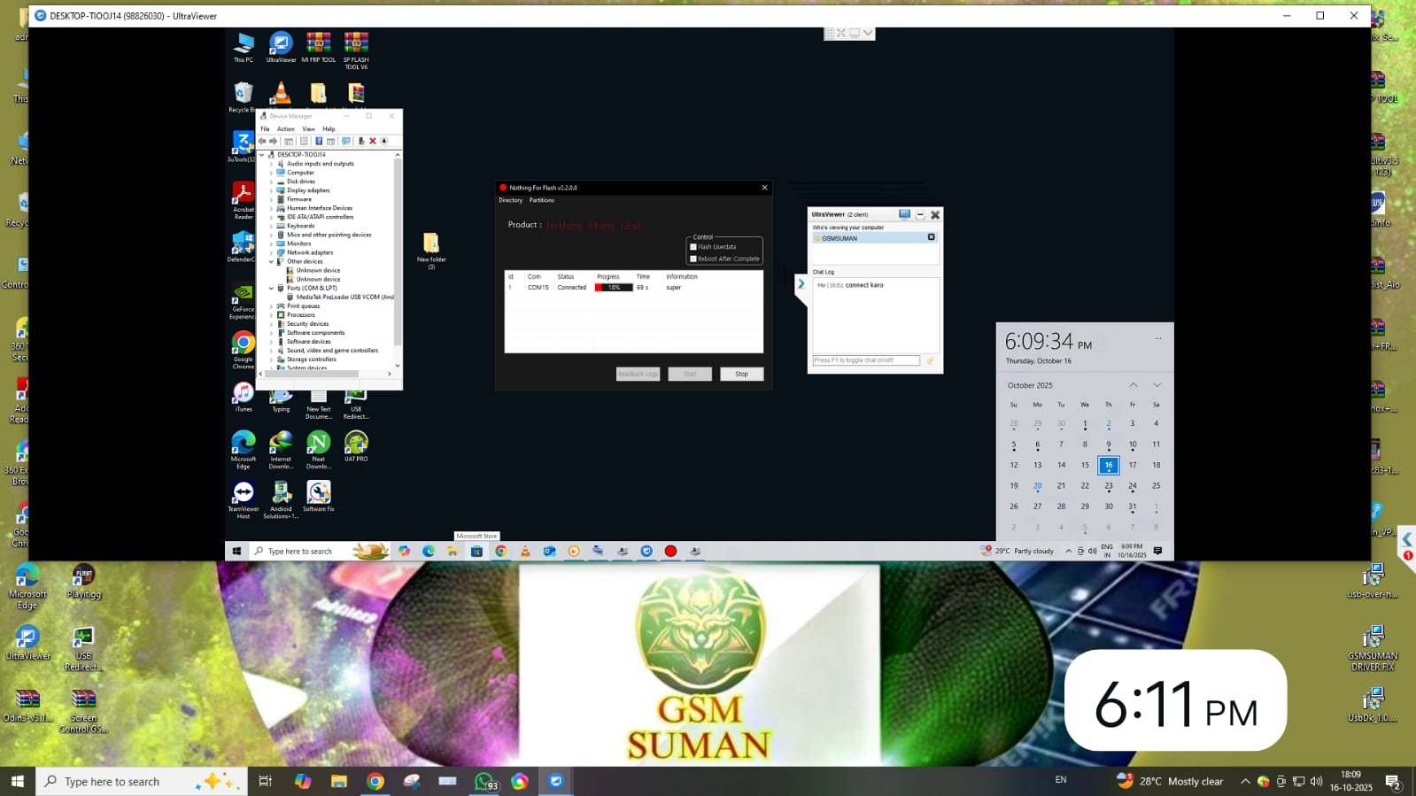Expand the Network adapters tree node
This screenshot has width=1416, height=796.
(x=271, y=252)
